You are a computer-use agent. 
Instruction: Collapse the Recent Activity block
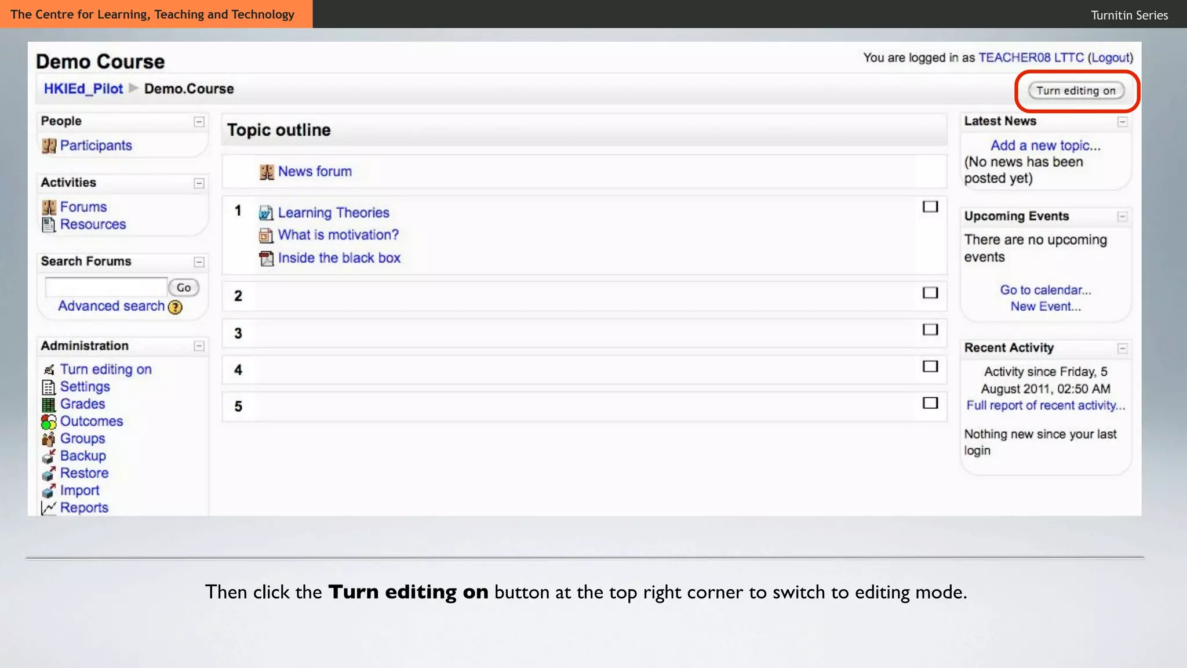click(1123, 348)
